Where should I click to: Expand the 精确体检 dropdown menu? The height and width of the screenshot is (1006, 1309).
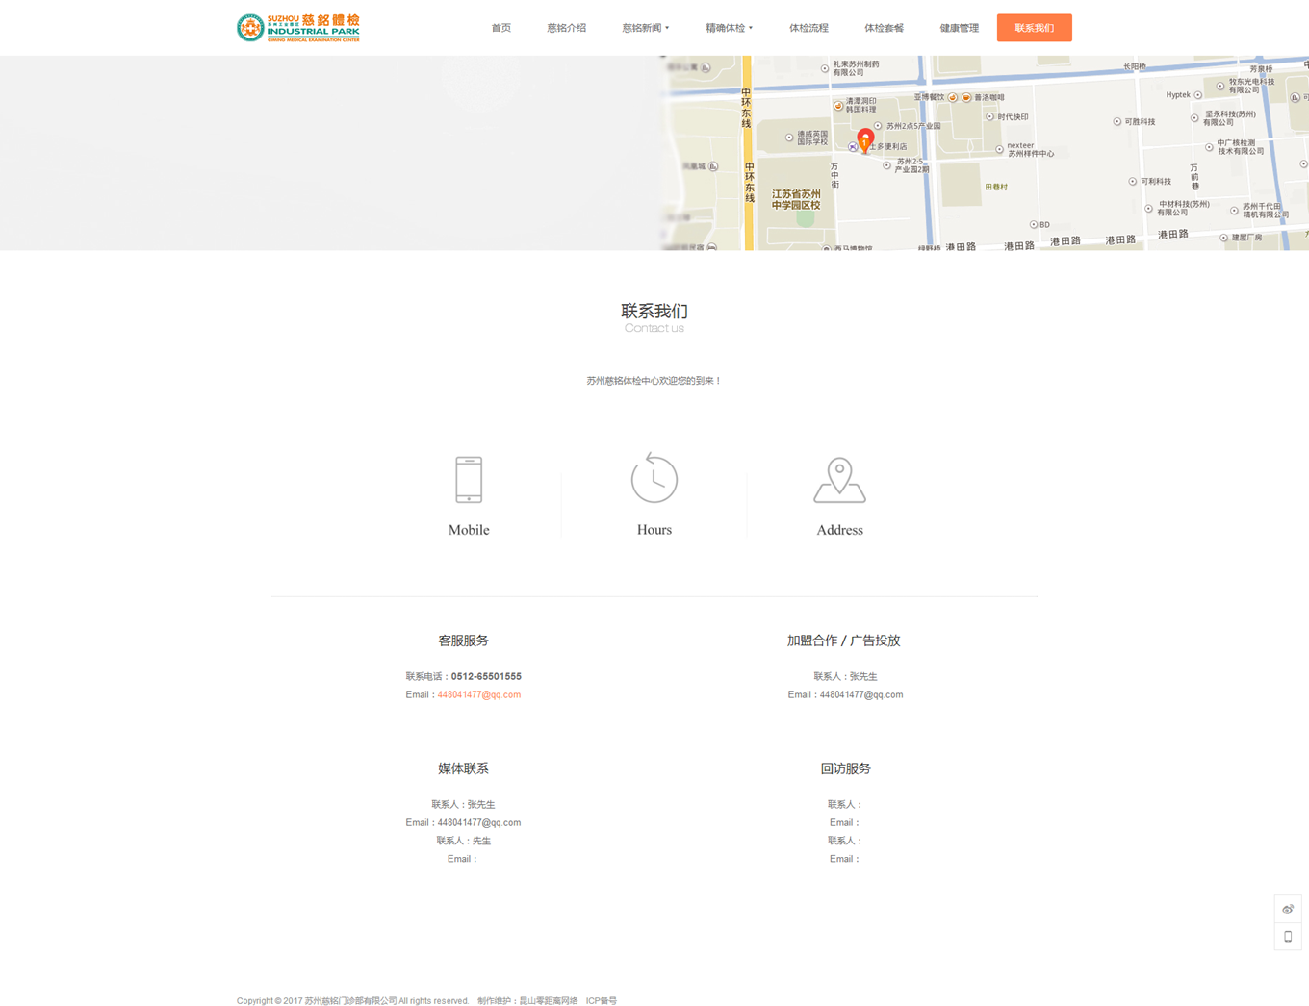point(729,28)
